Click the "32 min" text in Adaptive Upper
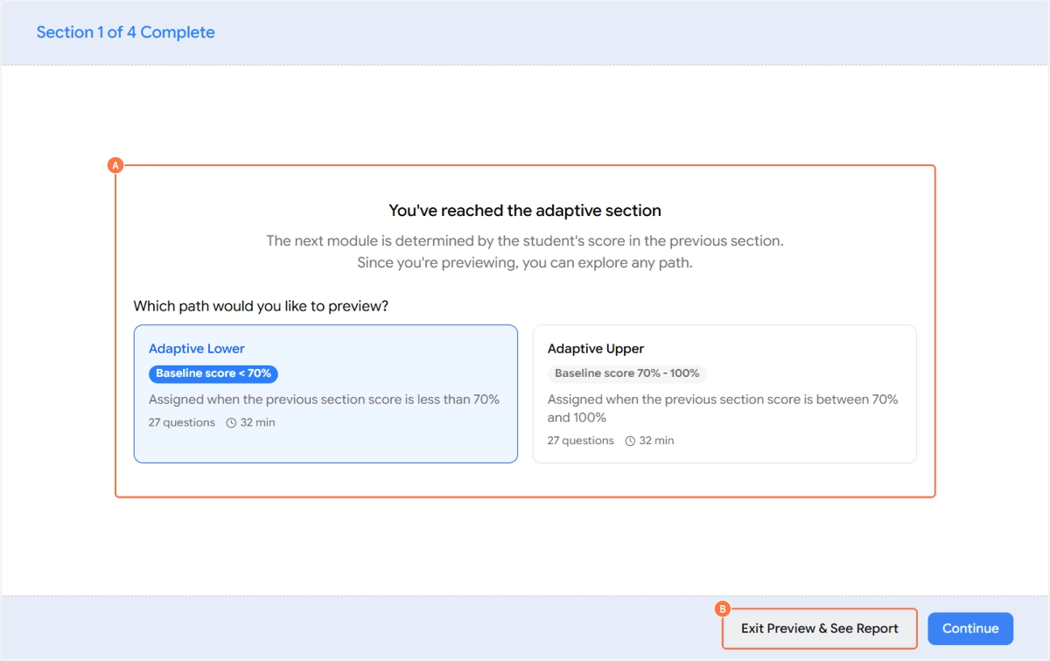The height and width of the screenshot is (661, 1050). coord(657,442)
